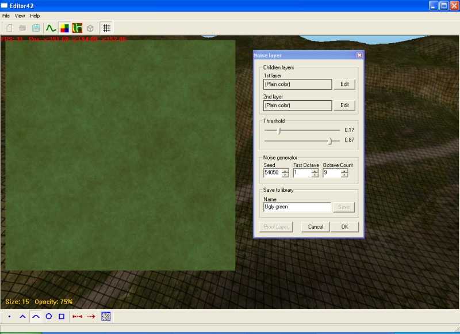Increase the Seed value with up arrow
The width and height of the screenshot is (460, 334).
pos(285,170)
